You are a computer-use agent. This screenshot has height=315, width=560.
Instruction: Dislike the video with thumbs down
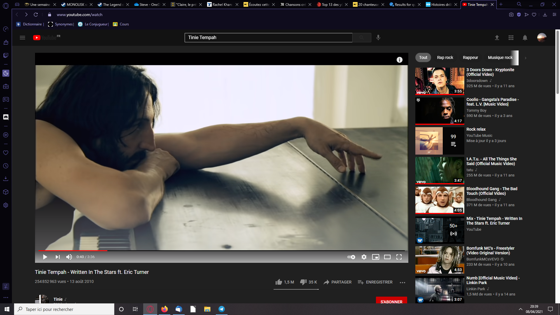click(x=309, y=282)
